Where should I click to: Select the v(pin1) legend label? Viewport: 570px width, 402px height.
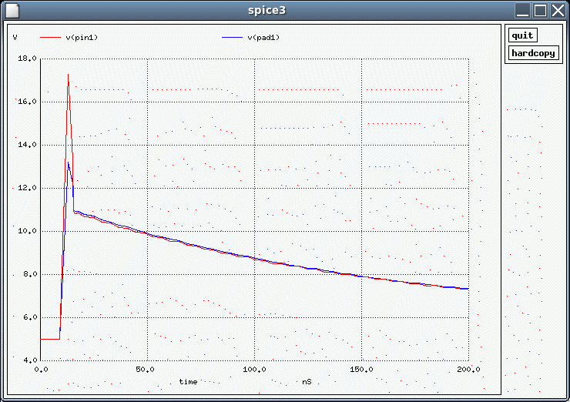click(x=82, y=37)
